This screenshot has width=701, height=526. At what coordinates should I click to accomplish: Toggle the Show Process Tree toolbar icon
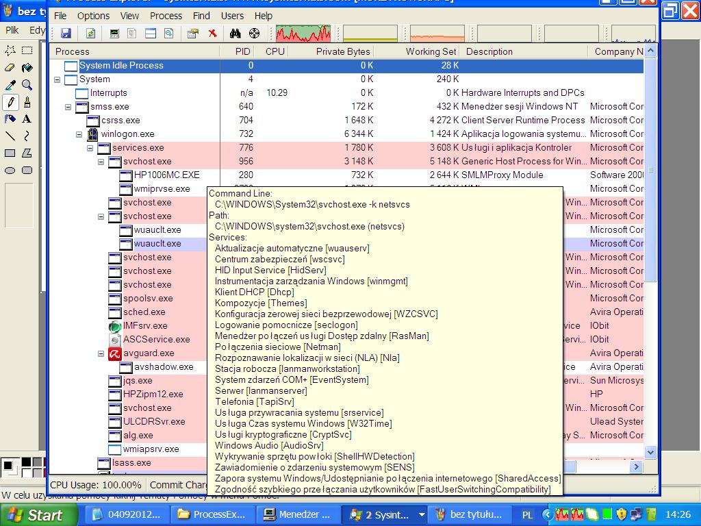[x=132, y=33]
